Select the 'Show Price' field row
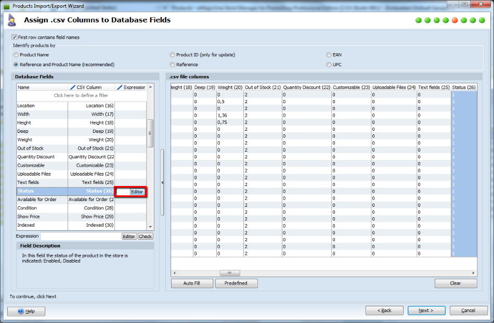 pyautogui.click(x=81, y=217)
